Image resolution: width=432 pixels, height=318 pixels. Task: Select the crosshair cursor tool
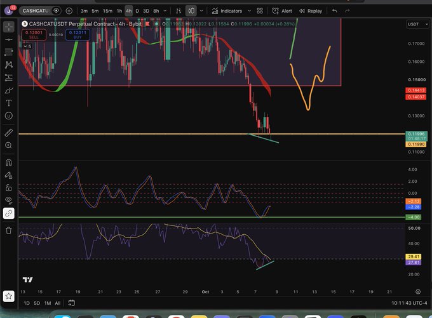point(8,27)
